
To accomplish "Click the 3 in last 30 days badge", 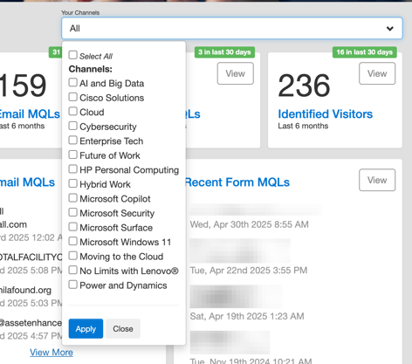I will pyautogui.click(x=224, y=52).
